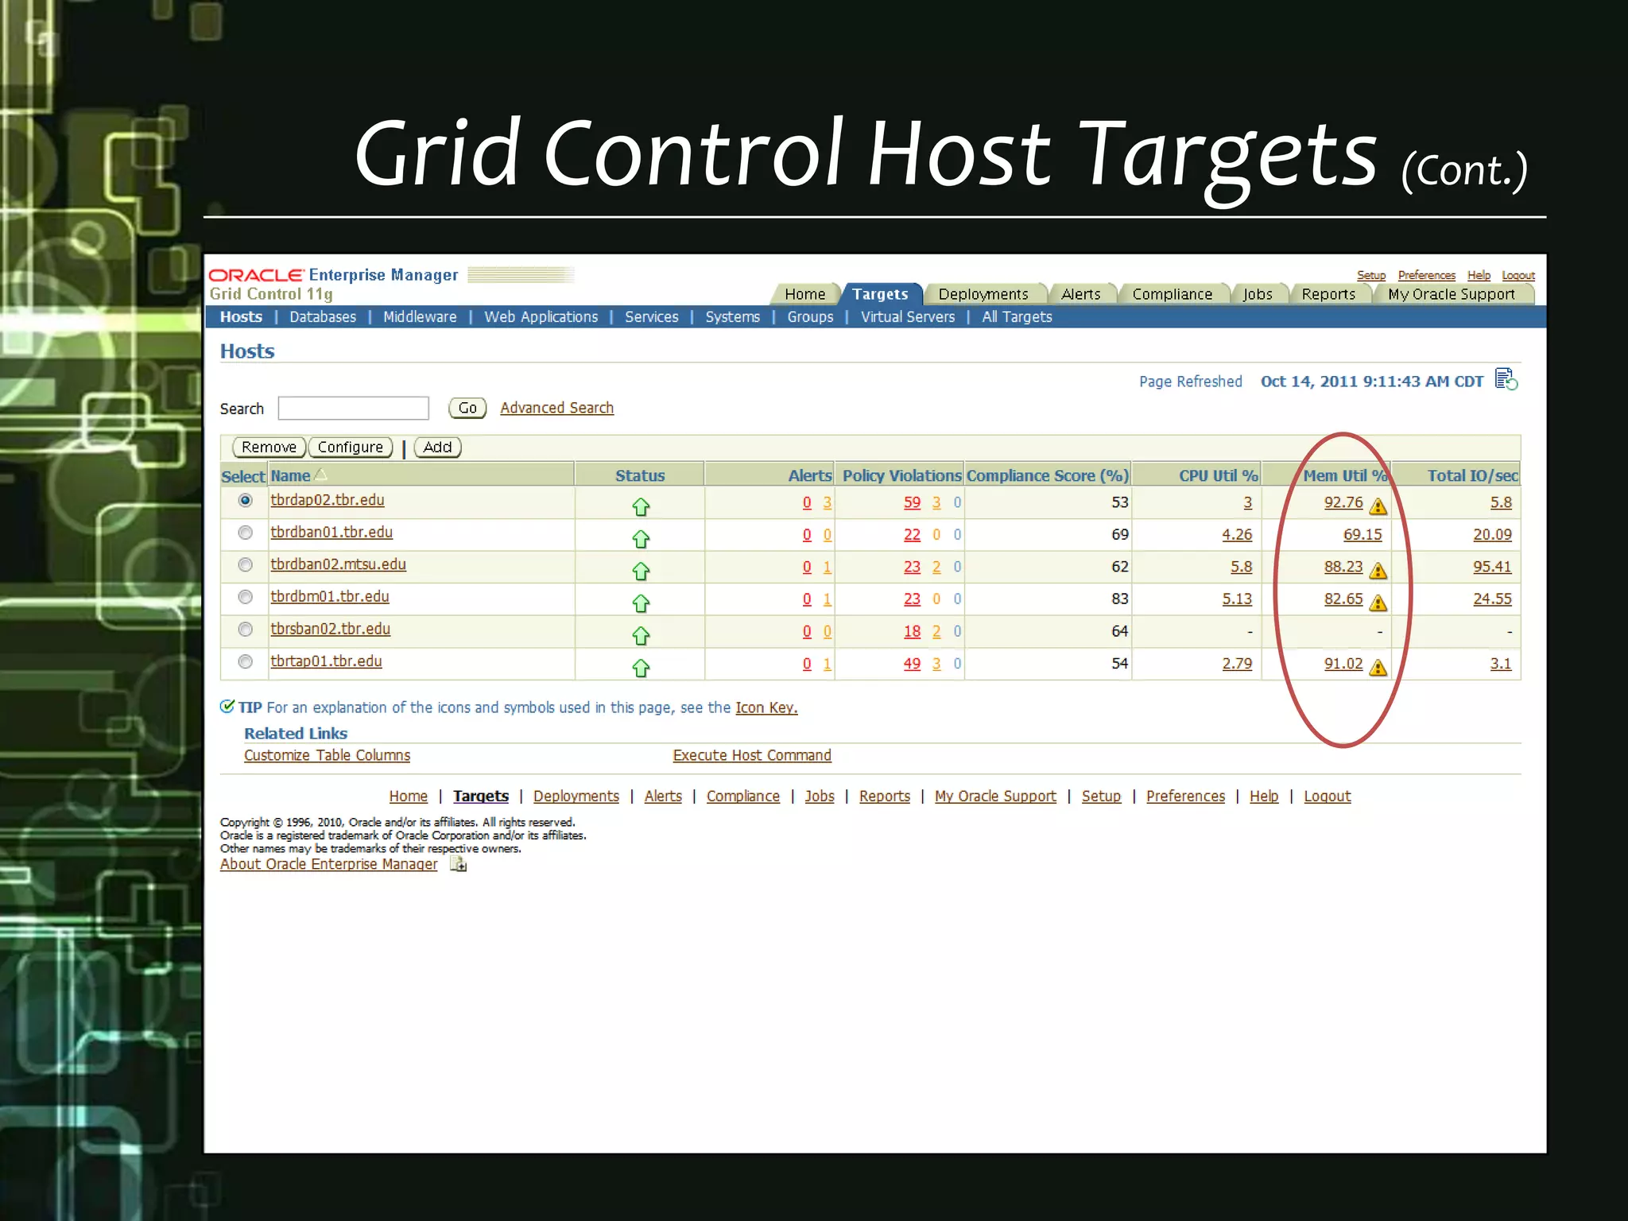Go to Databases subtab
The width and height of the screenshot is (1628, 1221).
(x=323, y=316)
